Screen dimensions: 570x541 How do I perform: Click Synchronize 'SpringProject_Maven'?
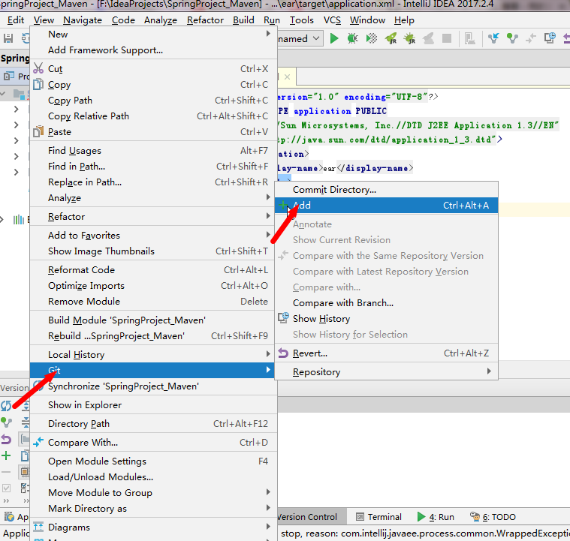pos(152,386)
